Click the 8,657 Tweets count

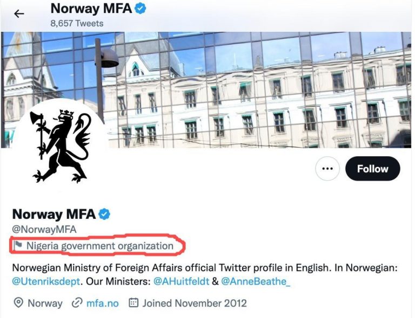[77, 23]
